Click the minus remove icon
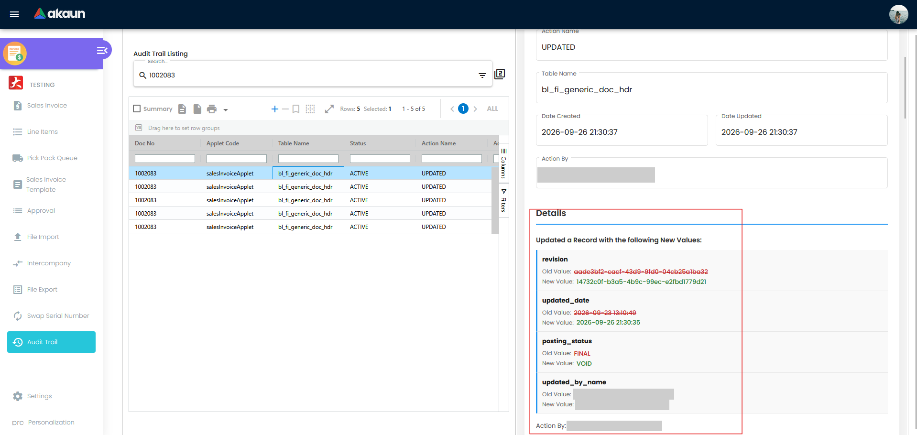This screenshot has height=435, width=917. coord(285,109)
